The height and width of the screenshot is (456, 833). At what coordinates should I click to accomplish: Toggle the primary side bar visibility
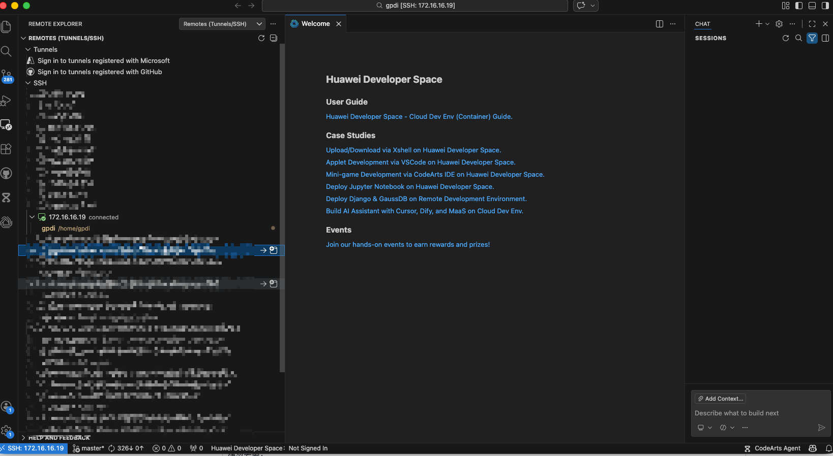coord(799,6)
